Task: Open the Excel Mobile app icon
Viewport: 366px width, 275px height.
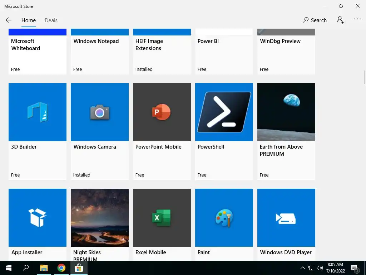Action: pos(162,218)
